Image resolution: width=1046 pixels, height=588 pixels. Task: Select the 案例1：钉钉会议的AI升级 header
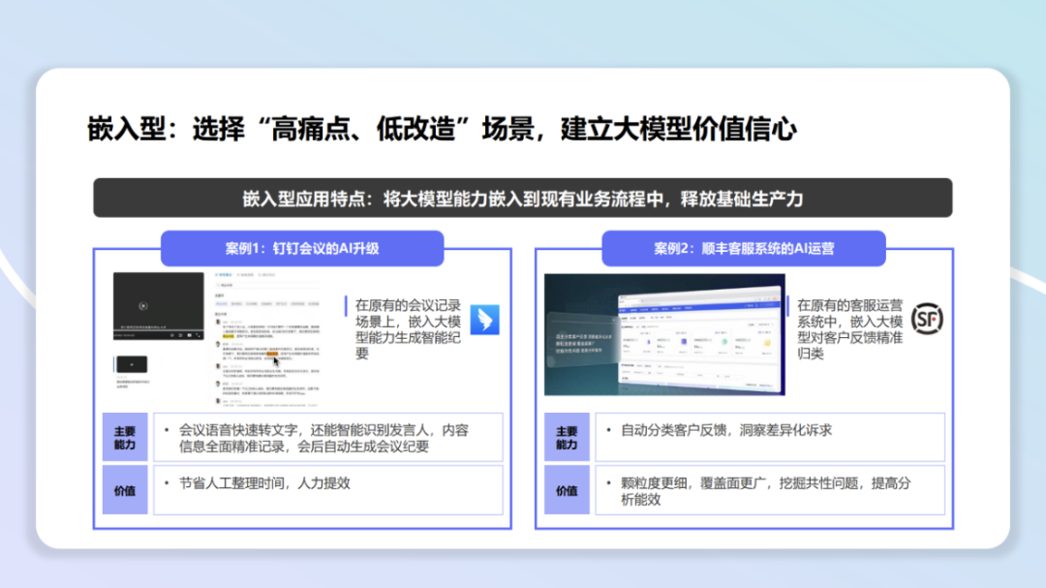click(x=302, y=248)
